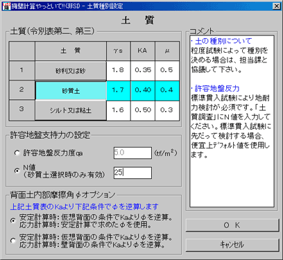Click the blue 上記土質表のKaより下記条件 text
The image size is (283, 260).
(85, 207)
